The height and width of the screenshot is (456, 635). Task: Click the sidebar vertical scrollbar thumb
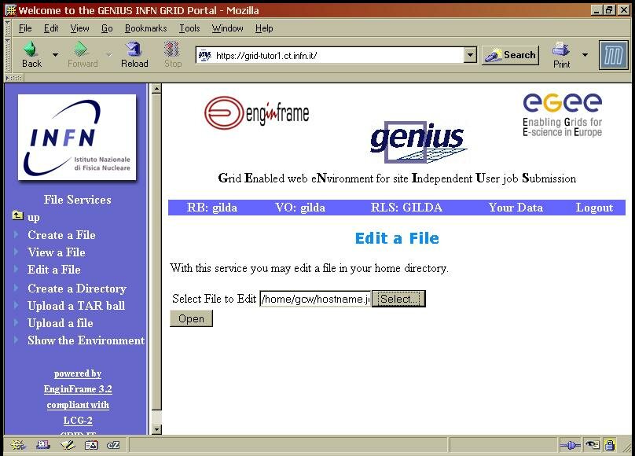pos(156,252)
